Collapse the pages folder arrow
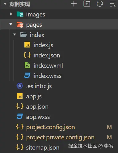Image resolution: width=118 pixels, height=153 pixels. pyautogui.click(x=11, y=24)
